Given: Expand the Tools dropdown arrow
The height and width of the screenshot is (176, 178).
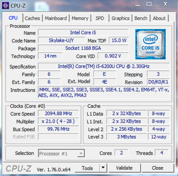Looking at the screenshot, I should pyautogui.click(x=103, y=168).
